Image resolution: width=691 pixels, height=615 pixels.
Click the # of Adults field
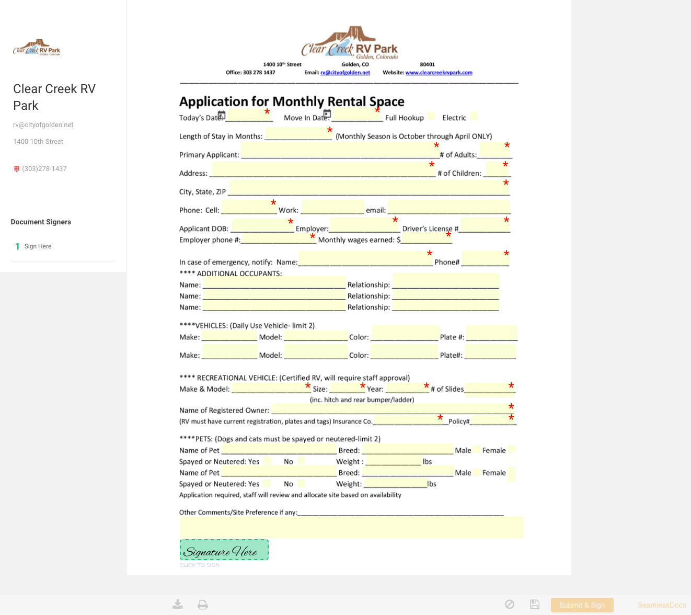[494, 150]
